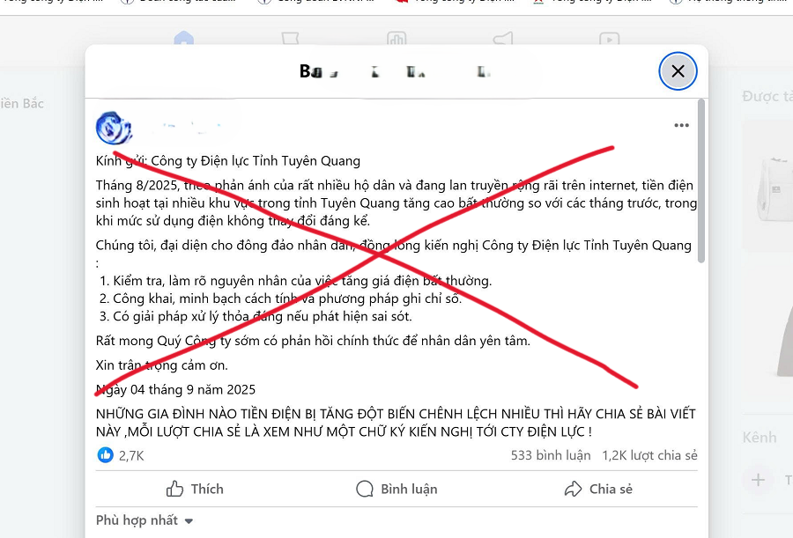Open comment box via Bình luận button
The image size is (793, 538).
coord(396,489)
